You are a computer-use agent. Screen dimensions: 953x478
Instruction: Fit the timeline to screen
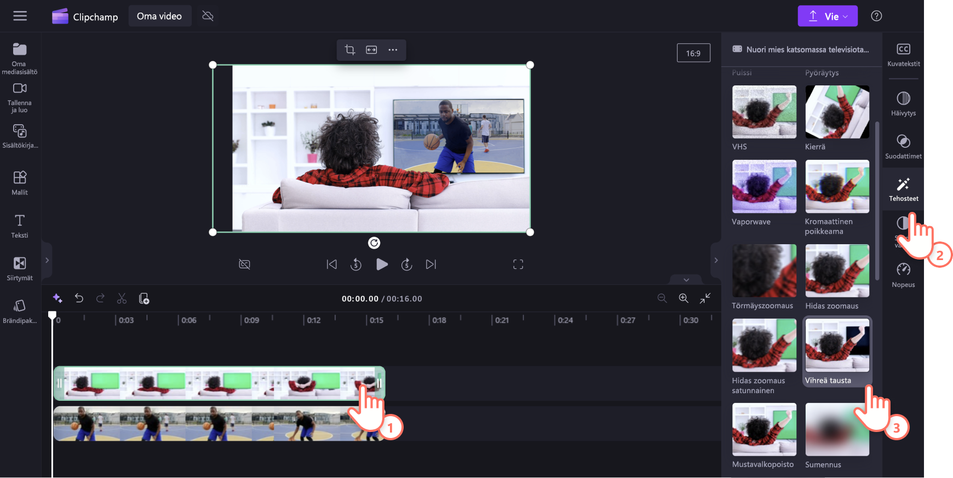point(705,298)
